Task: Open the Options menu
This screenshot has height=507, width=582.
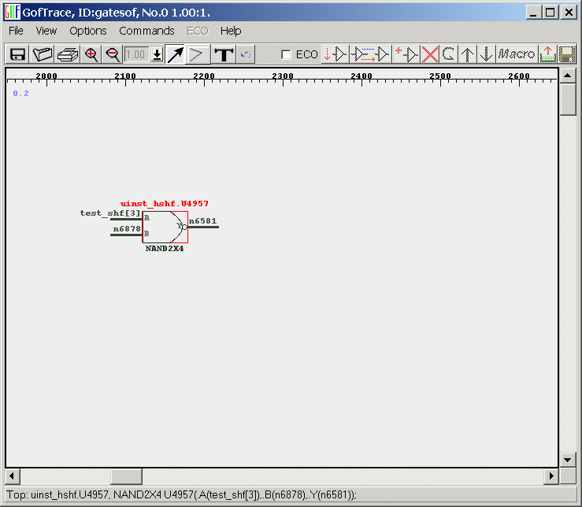Action: pos(87,31)
